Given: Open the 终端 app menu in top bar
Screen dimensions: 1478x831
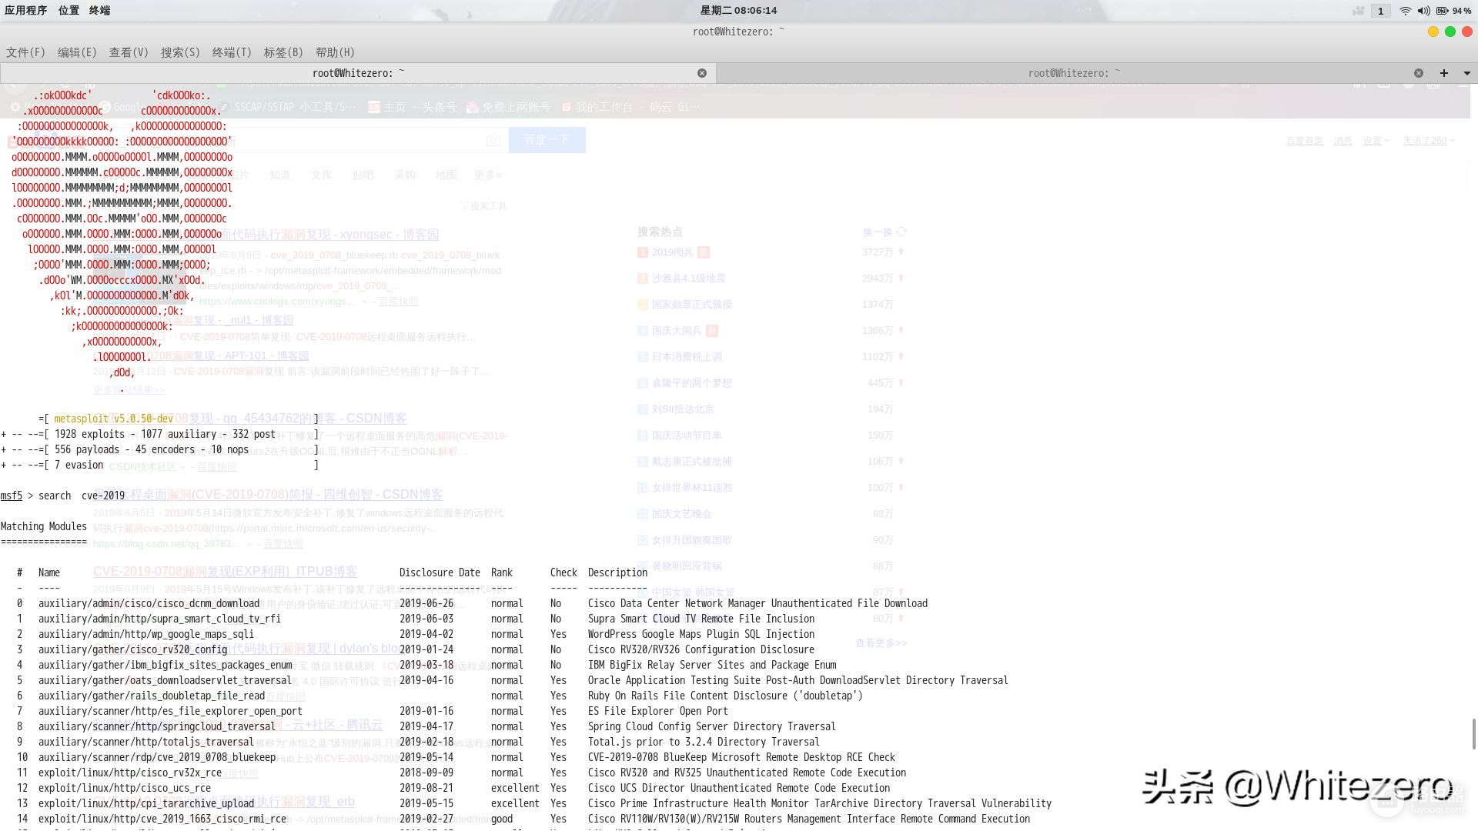Looking at the screenshot, I should point(99,10).
